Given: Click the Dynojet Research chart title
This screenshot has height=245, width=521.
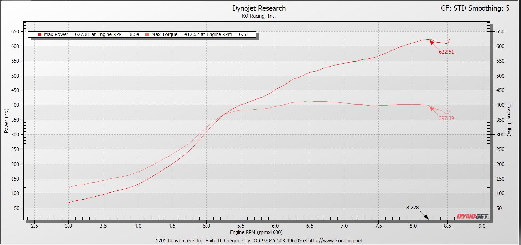Looking at the screenshot, I should click(x=259, y=8).
